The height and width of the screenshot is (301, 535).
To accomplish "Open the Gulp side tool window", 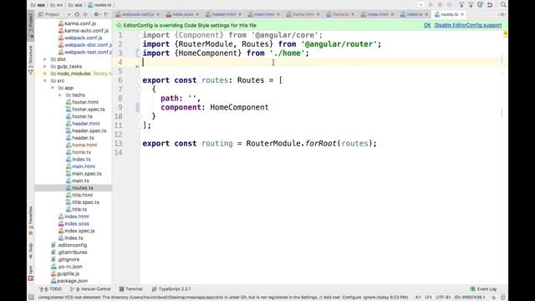I will (31, 251).
